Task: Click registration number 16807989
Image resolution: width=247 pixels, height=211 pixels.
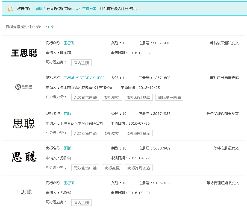Action: point(162,148)
